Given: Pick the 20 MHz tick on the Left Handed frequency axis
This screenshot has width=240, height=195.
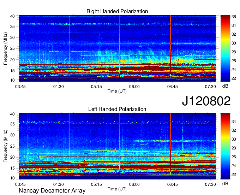Looking at the screenshot, I should [12, 157].
